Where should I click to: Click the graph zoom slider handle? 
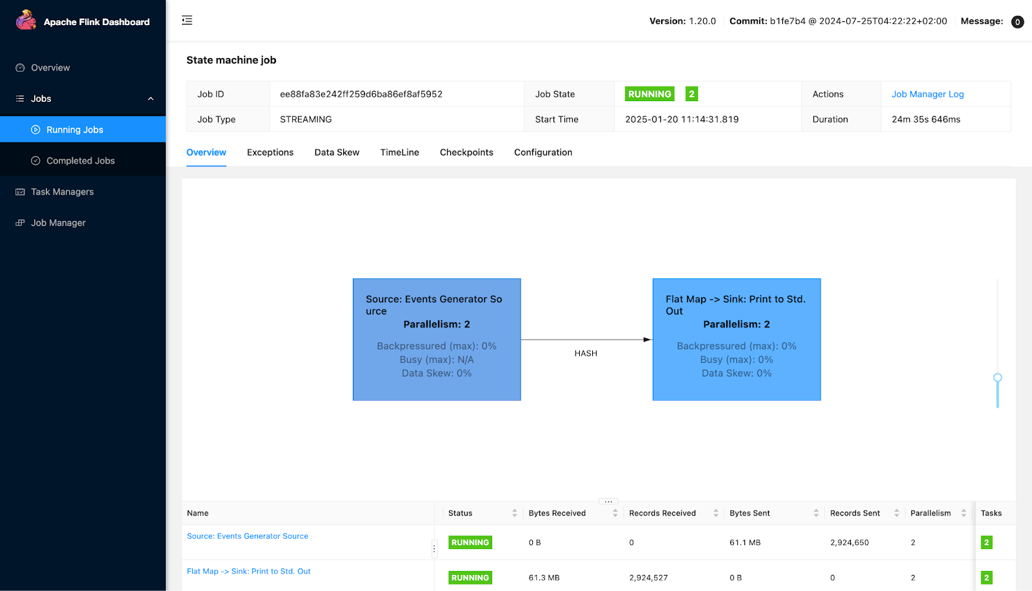[x=997, y=378]
